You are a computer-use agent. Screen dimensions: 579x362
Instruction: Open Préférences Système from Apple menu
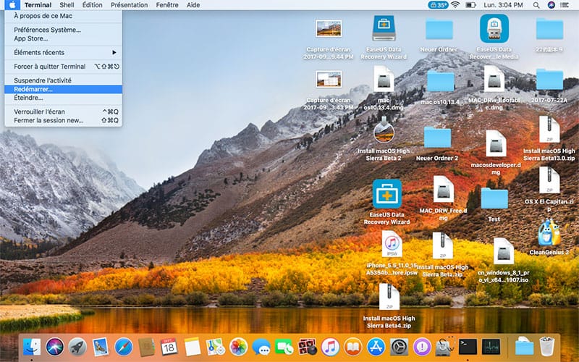pyautogui.click(x=63, y=30)
